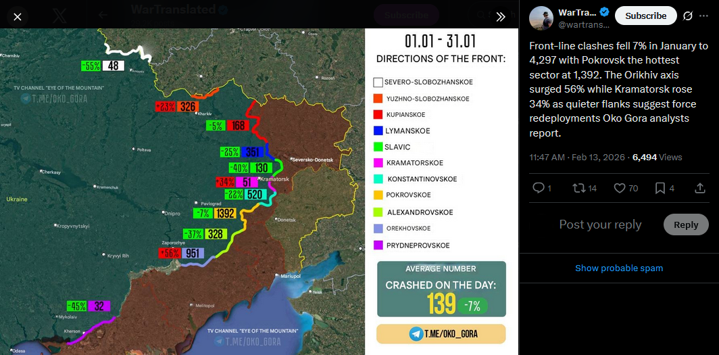Click the orange Yuzhno-Slobozhanskoe legend swatch
This screenshot has height=355, width=719.
(x=378, y=99)
